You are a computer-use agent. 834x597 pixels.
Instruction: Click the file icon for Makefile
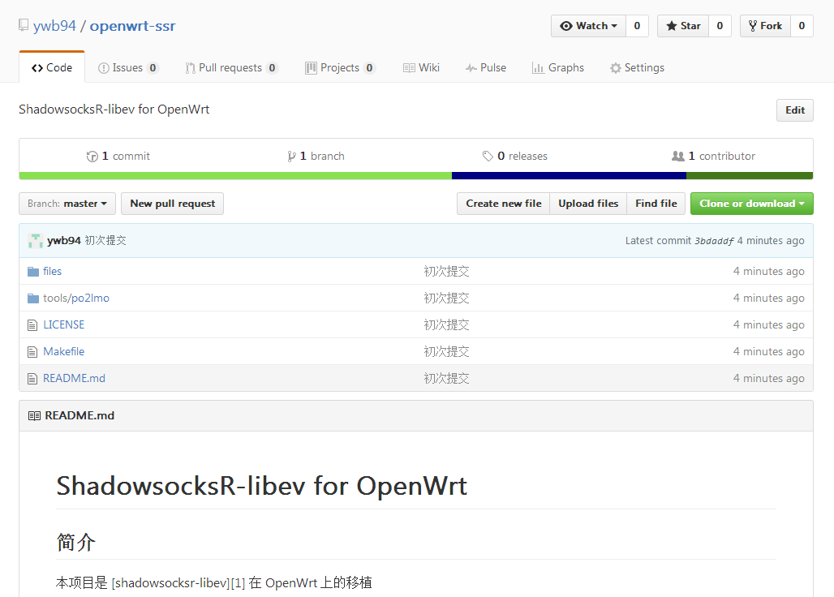click(x=32, y=352)
